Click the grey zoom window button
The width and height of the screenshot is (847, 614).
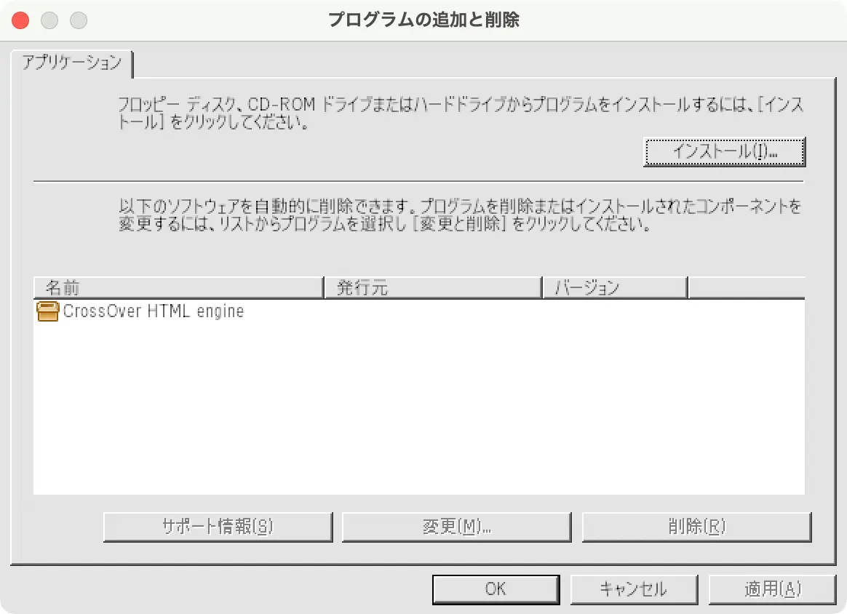coord(79,20)
